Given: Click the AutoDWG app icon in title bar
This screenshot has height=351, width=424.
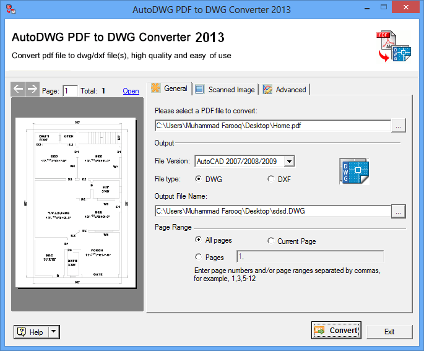Looking at the screenshot, I should coord(11,9).
